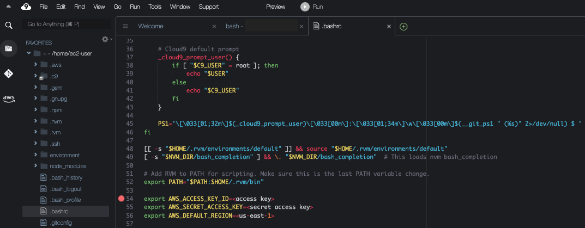Open the .bash_profile file
Image resolution: width=585 pixels, height=228 pixels.
[x=65, y=200]
